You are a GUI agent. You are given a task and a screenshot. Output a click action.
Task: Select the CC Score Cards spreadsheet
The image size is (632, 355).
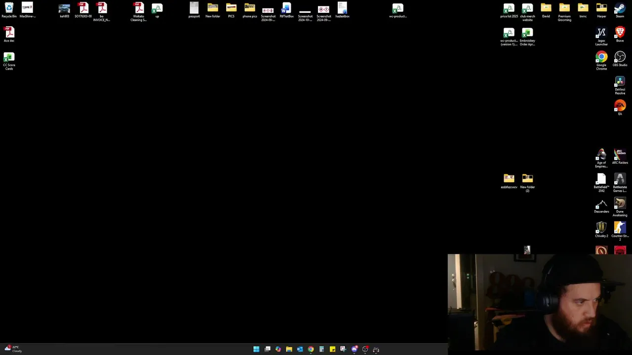tap(9, 61)
